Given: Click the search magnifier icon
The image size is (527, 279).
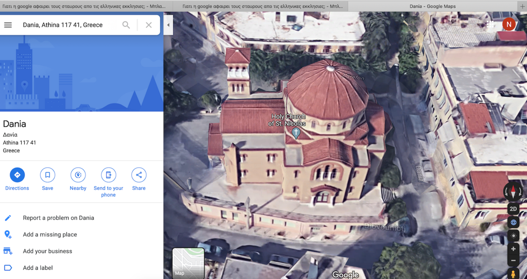Looking at the screenshot, I should coord(126,25).
